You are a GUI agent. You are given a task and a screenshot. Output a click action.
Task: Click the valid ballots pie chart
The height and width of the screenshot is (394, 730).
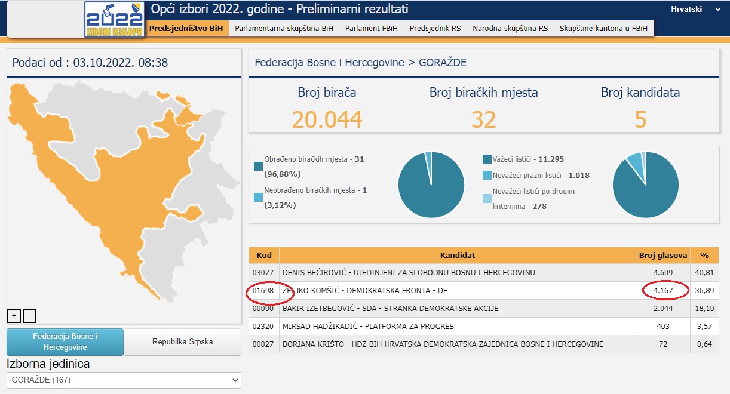pos(646,184)
